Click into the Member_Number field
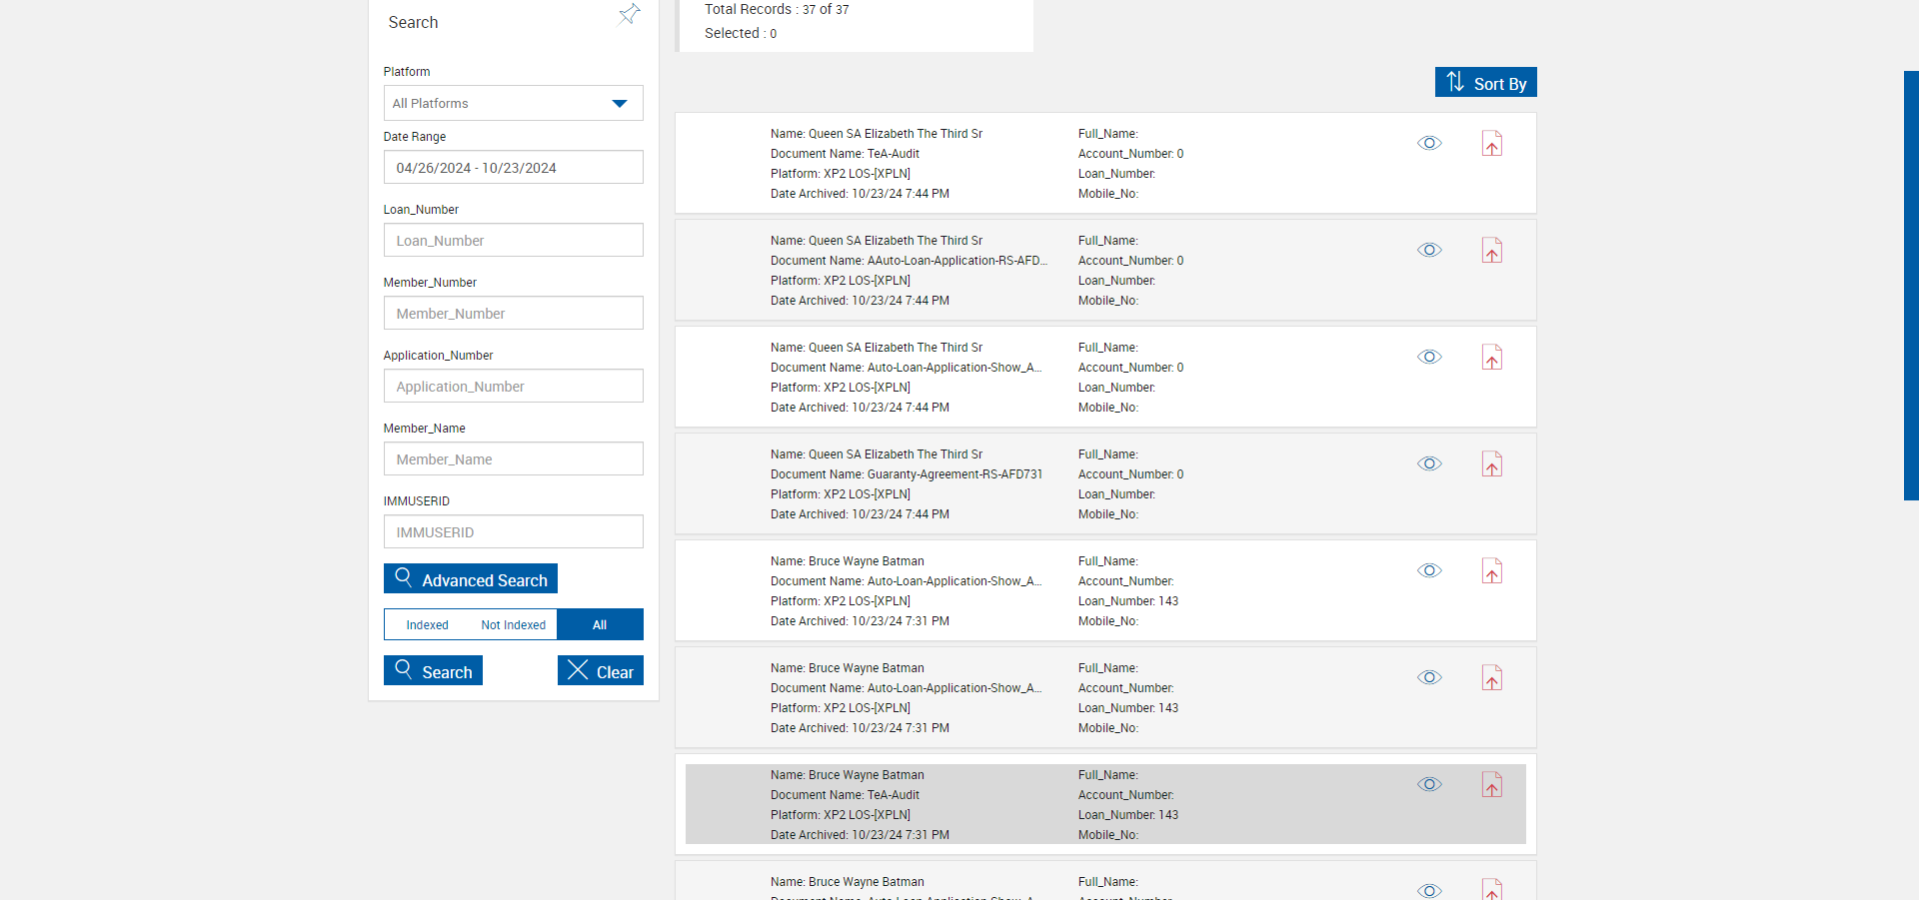 (x=514, y=314)
